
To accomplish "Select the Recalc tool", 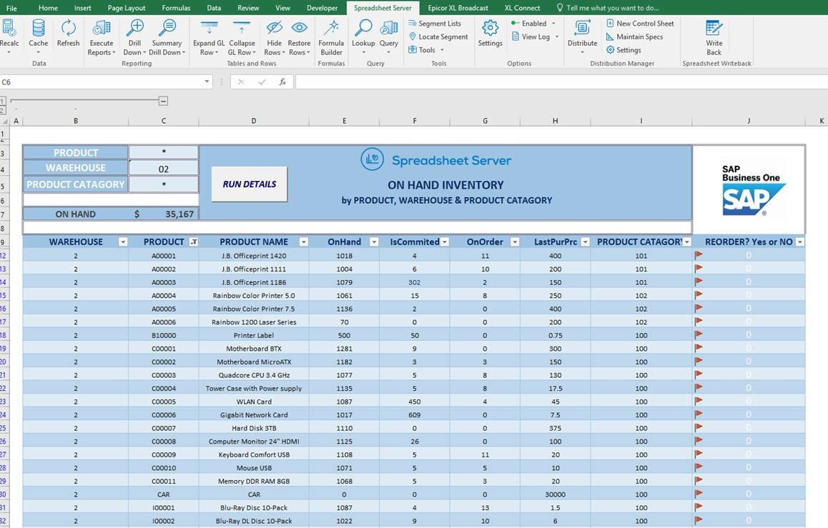I will pyautogui.click(x=9, y=33).
